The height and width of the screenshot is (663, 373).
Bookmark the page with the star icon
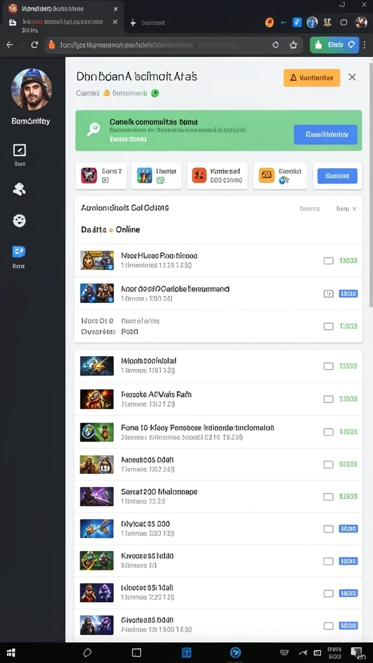(x=293, y=45)
